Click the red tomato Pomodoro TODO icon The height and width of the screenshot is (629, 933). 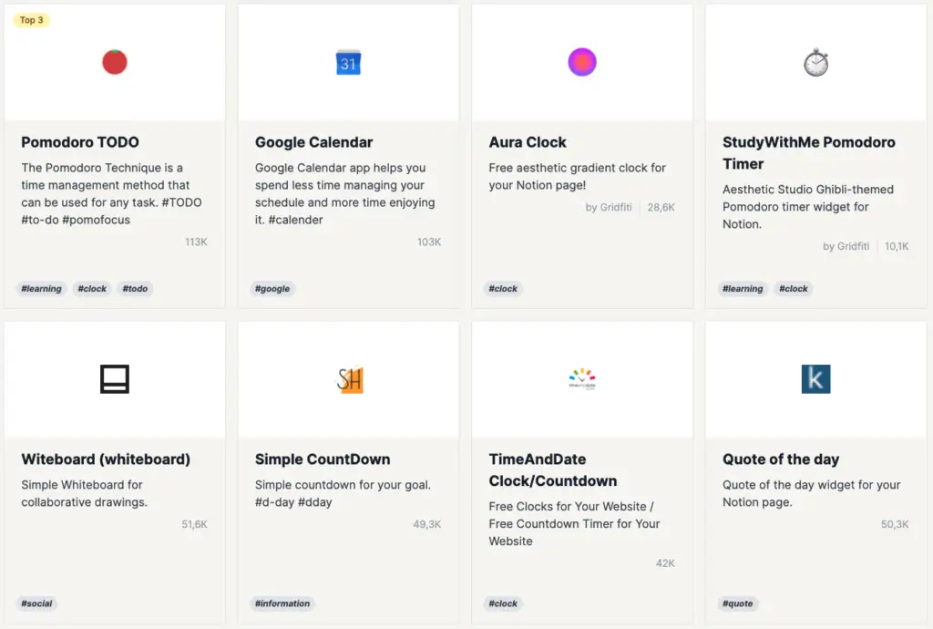click(114, 62)
